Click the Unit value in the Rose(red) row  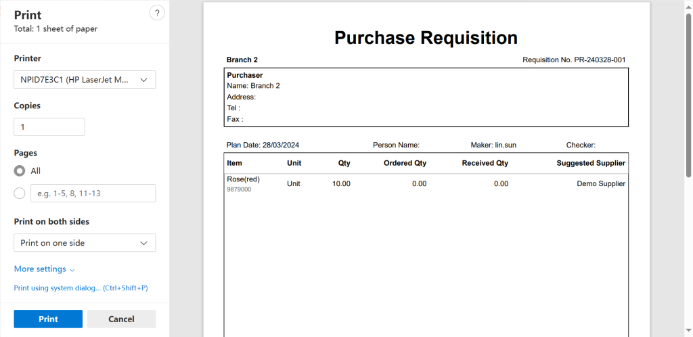[294, 184]
